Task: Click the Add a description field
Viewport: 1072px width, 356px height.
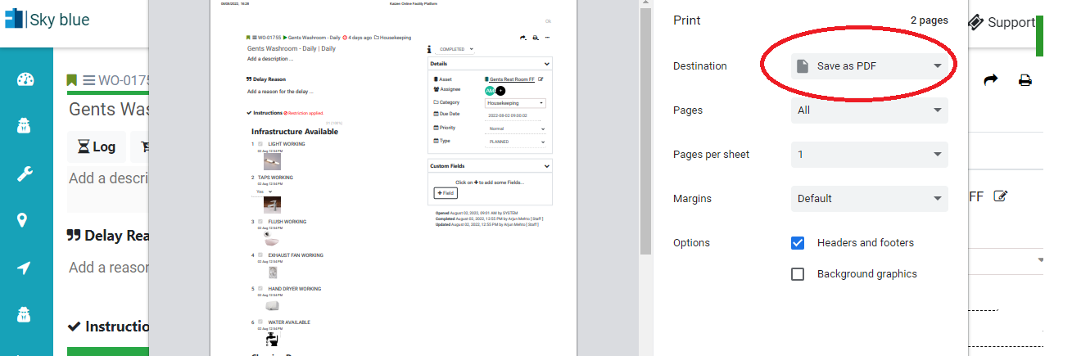Action: [106, 178]
